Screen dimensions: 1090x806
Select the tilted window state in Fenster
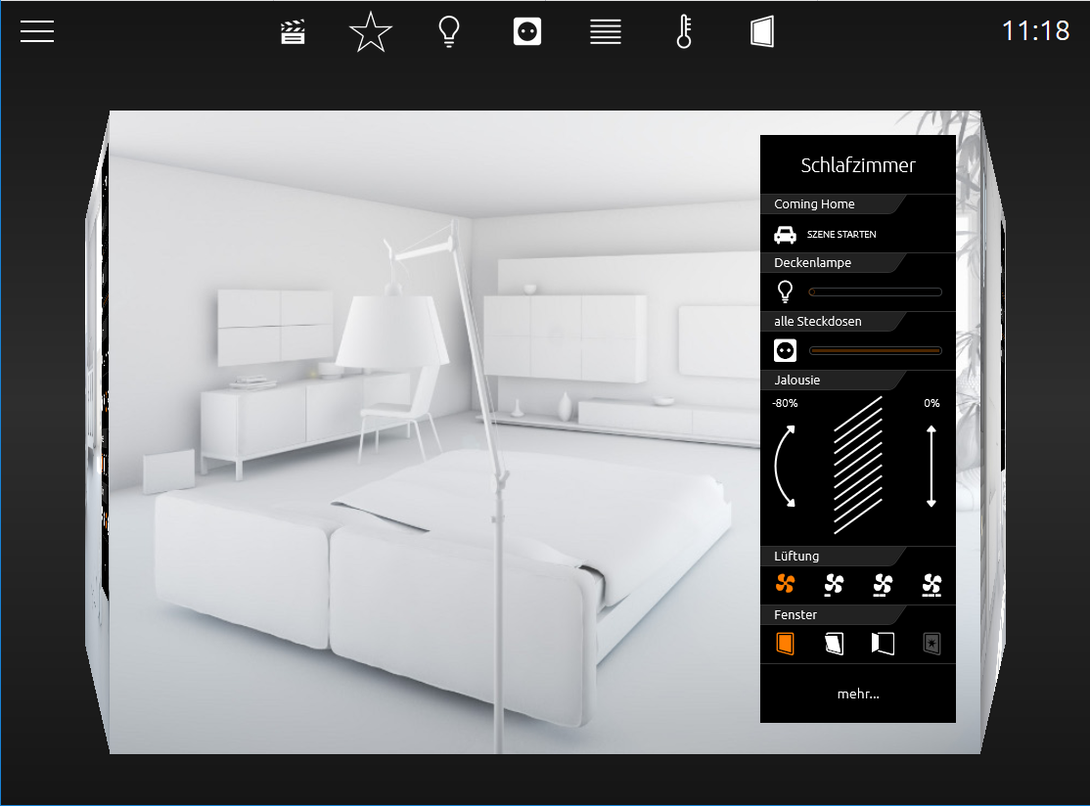click(835, 644)
